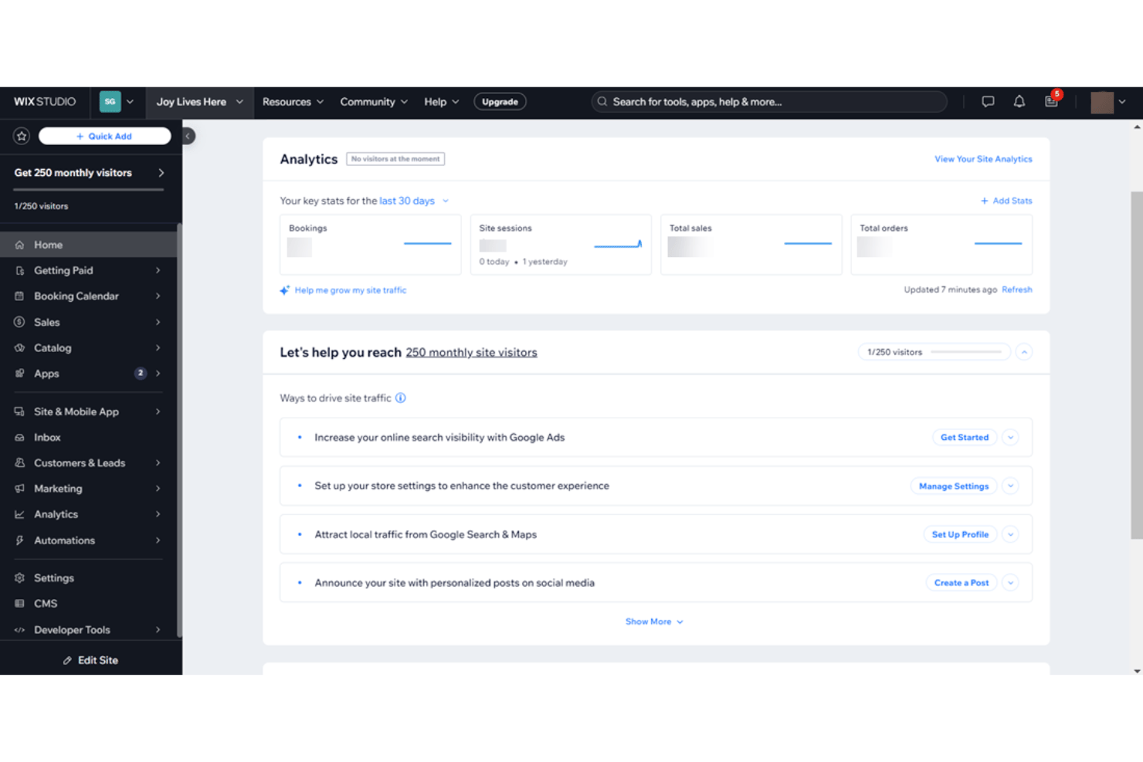Open the Site sessions stat card
This screenshot has width=1143, height=762.
[x=561, y=245]
